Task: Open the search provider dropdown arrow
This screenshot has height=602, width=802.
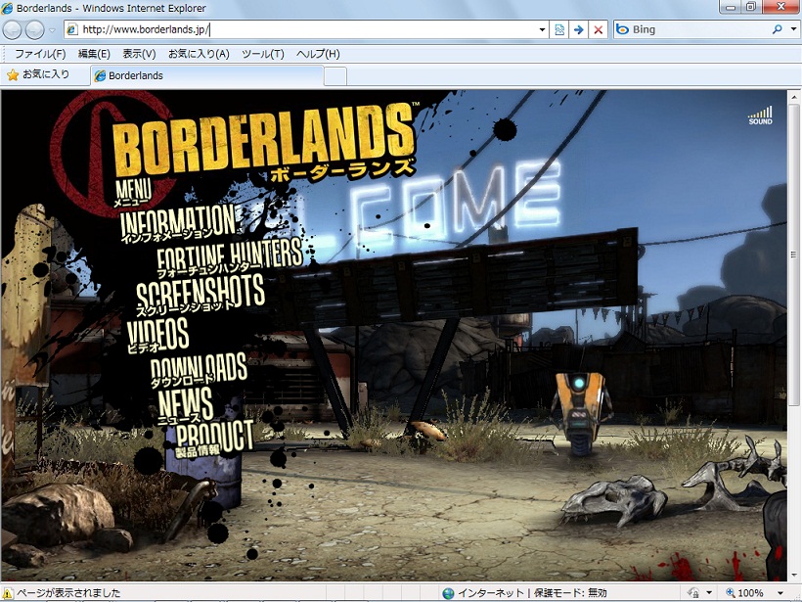Action: (793, 29)
